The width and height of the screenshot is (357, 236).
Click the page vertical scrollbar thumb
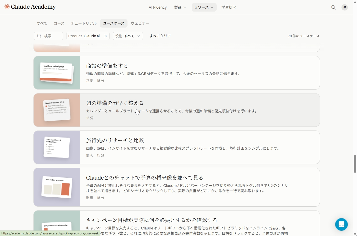point(355,164)
